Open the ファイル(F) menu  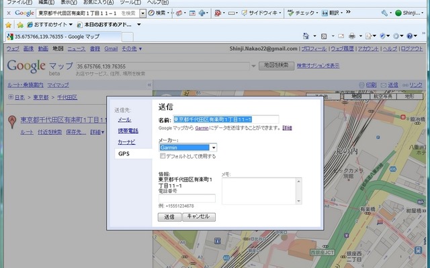(19, 2)
